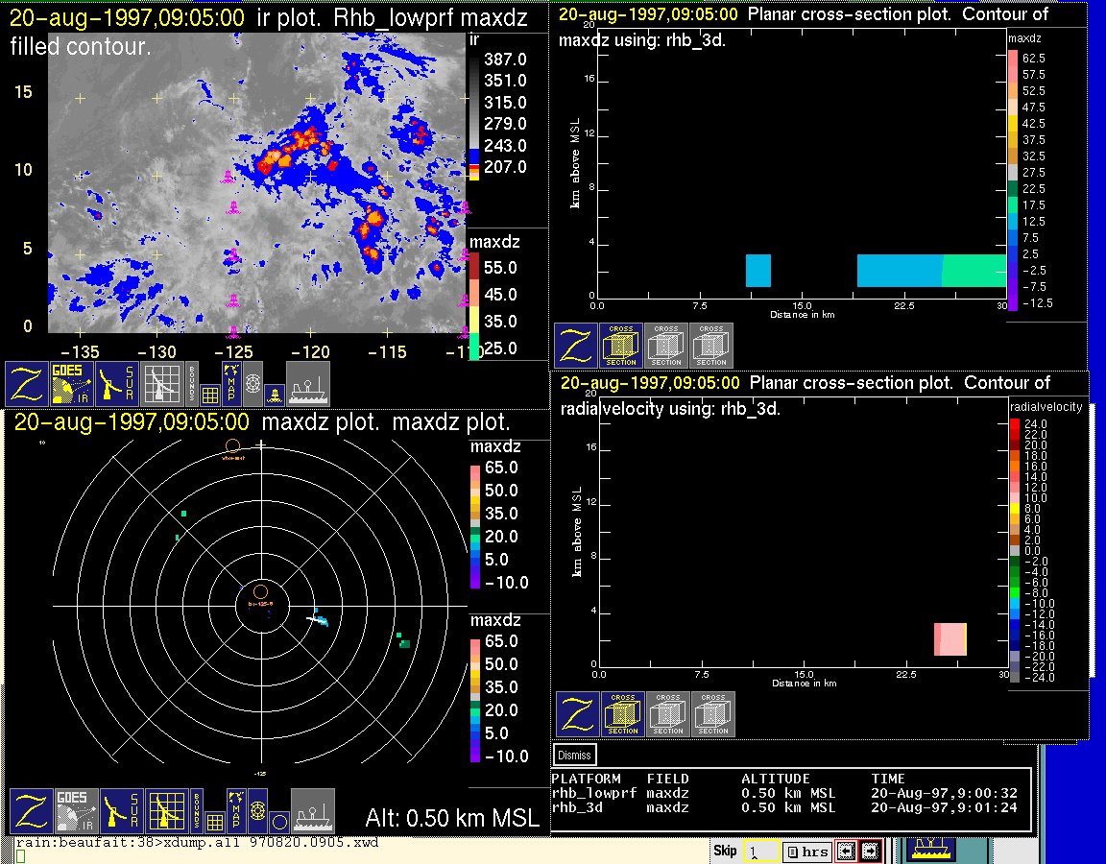Open the radar grid icon in maxdz plot toolbar
The image size is (1106, 864).
tap(165, 810)
